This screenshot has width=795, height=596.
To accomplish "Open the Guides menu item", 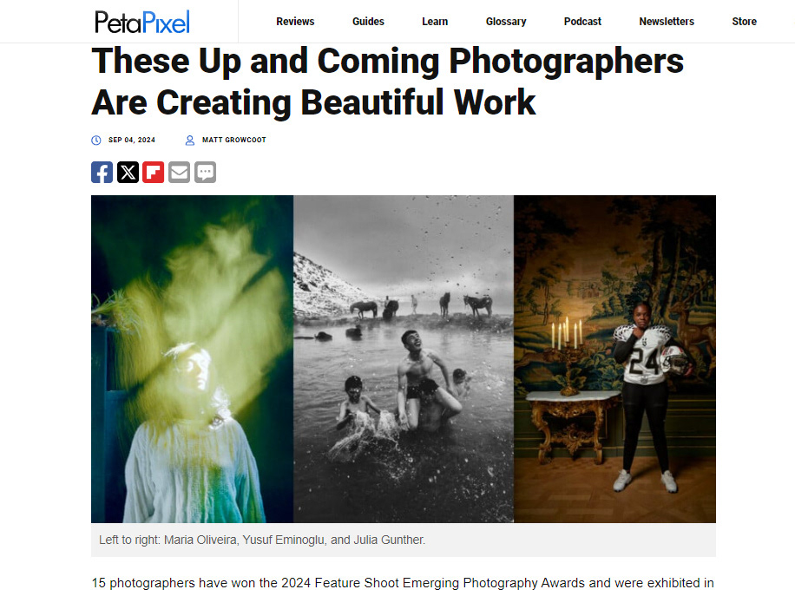I will 368,22.
